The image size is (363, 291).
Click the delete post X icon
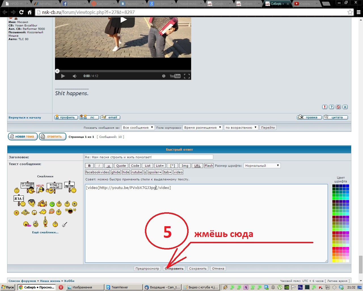tap(345, 107)
